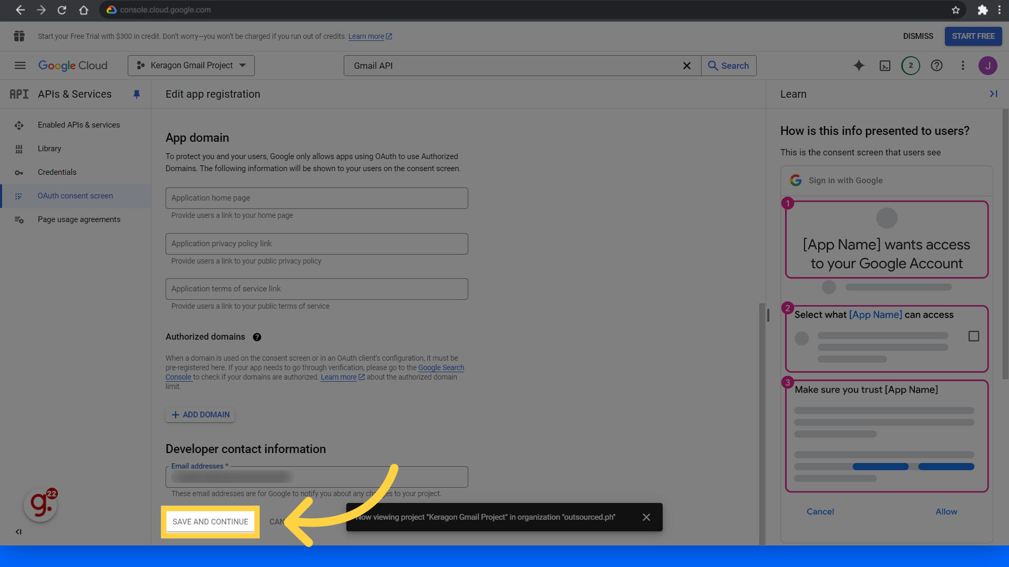Viewport: 1009px width, 567px height.
Task: Open the Keragon Gmail Project selector
Action: point(191,66)
